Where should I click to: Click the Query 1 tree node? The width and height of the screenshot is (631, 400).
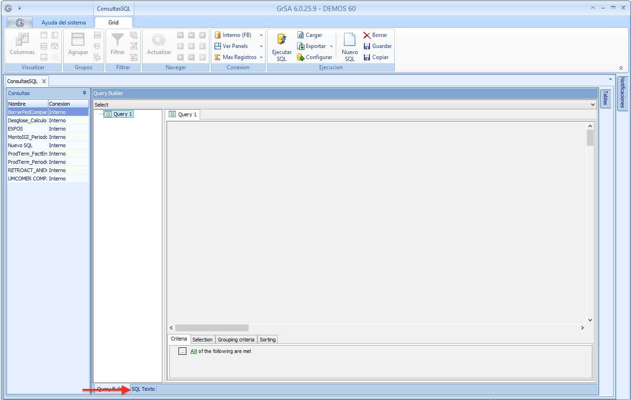coord(119,114)
